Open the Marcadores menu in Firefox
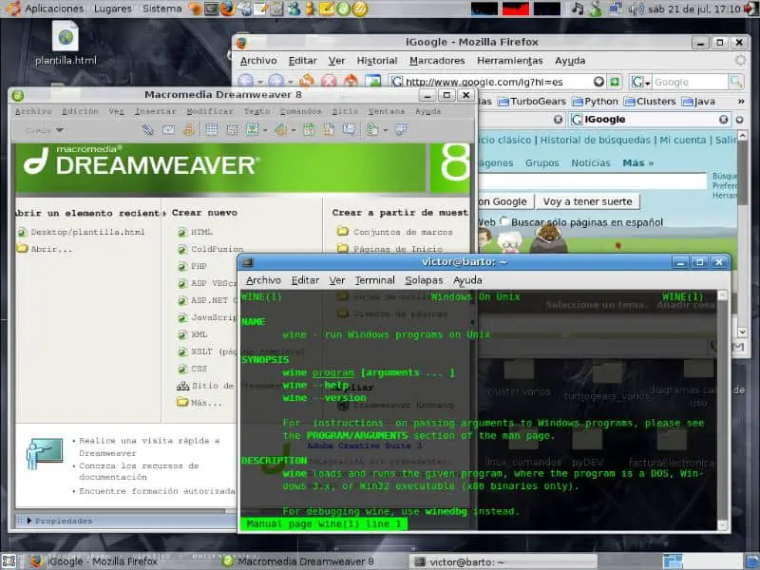The image size is (760, 570). point(437,61)
